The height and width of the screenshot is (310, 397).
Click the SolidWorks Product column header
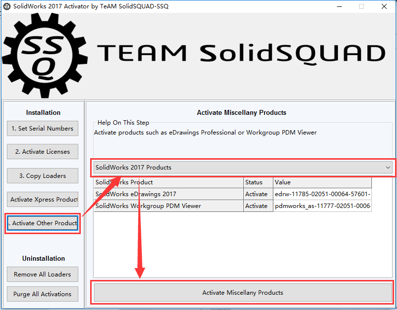point(168,182)
